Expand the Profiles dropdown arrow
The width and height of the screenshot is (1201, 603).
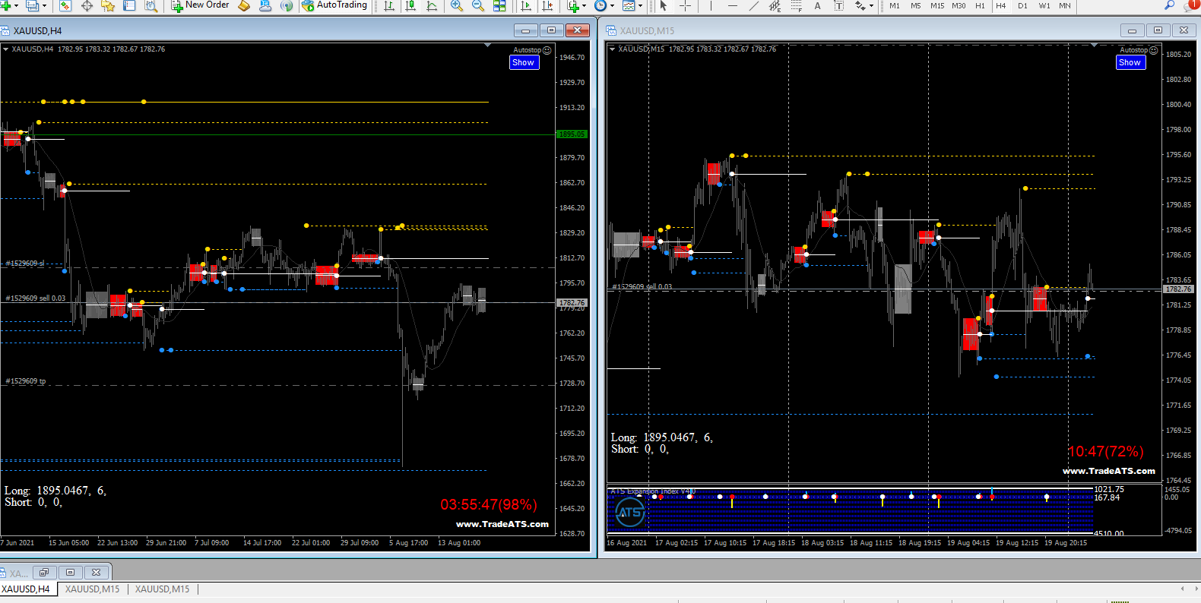[43, 5]
